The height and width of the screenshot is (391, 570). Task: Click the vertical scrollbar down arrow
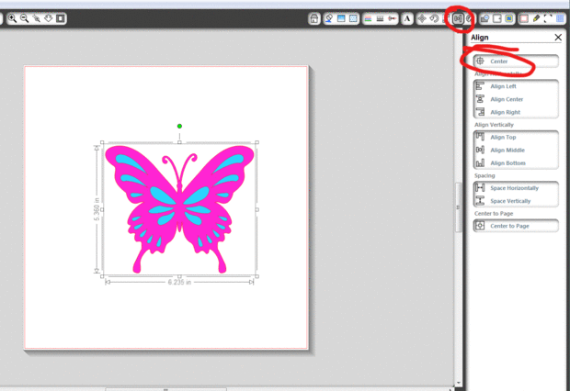[458, 383]
